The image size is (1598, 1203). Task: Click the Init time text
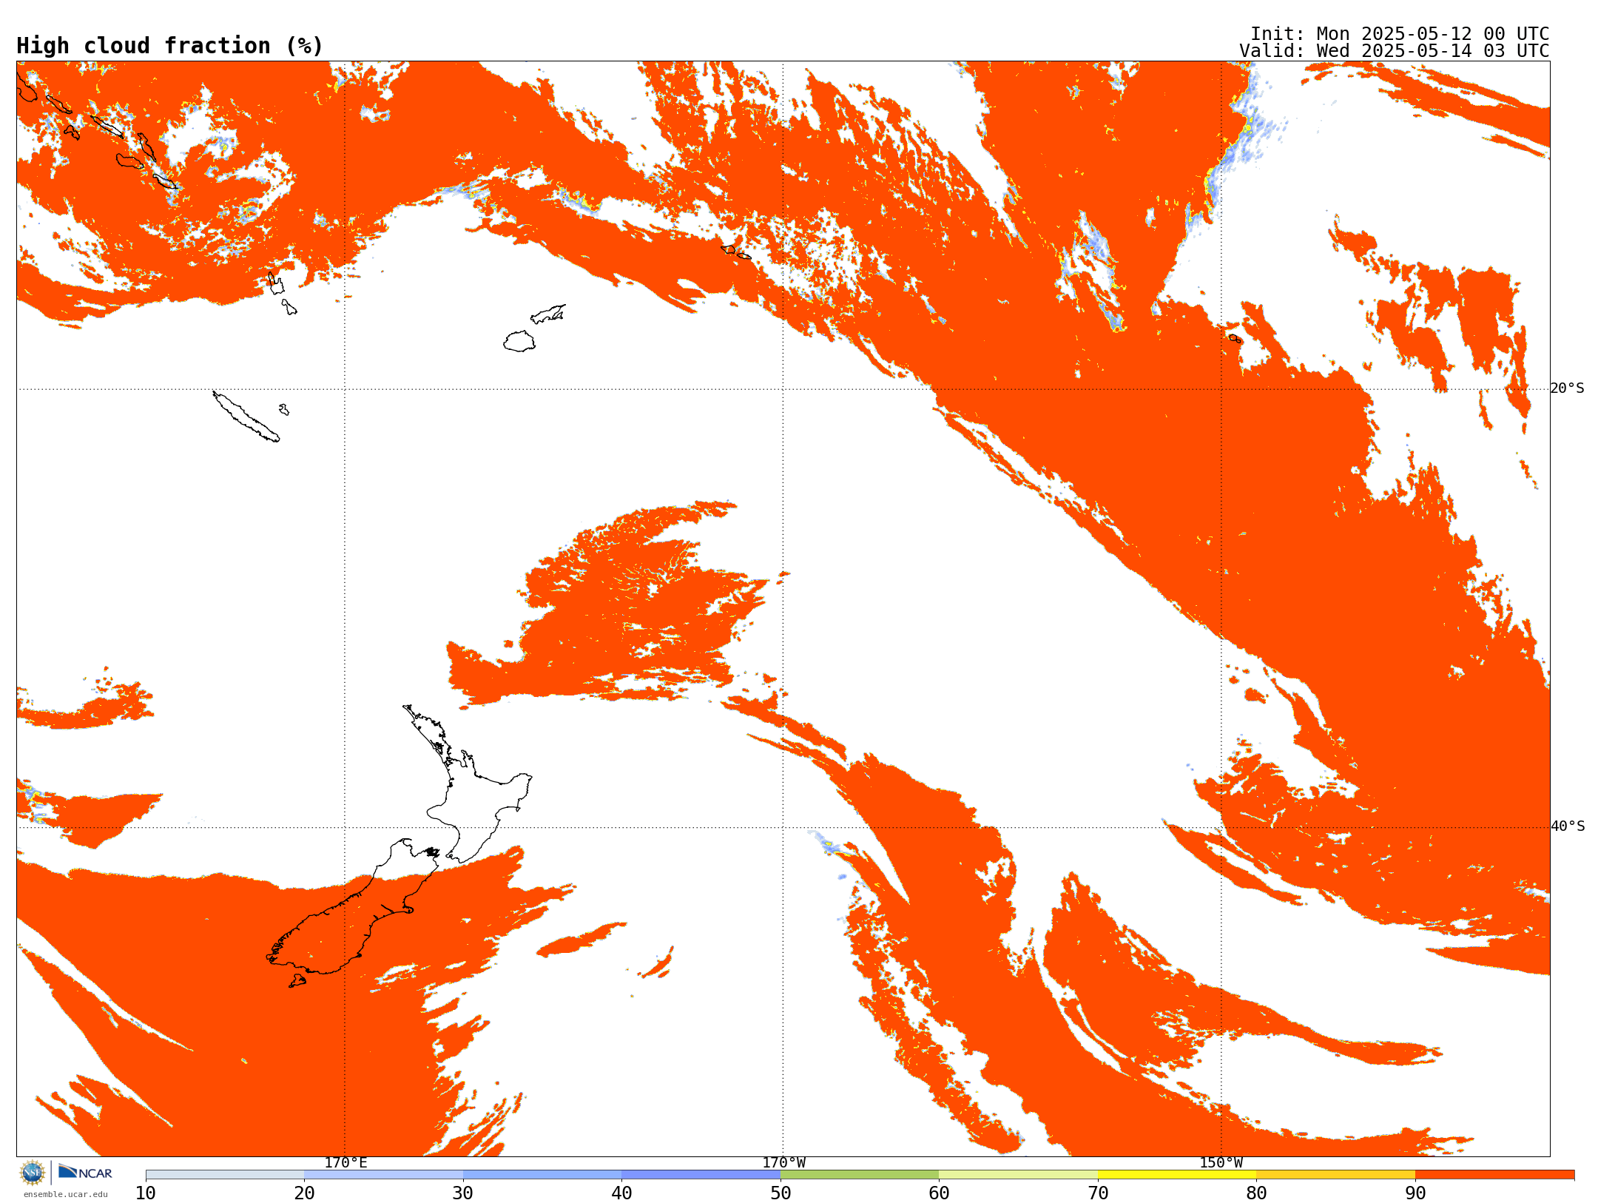[x=1399, y=34]
